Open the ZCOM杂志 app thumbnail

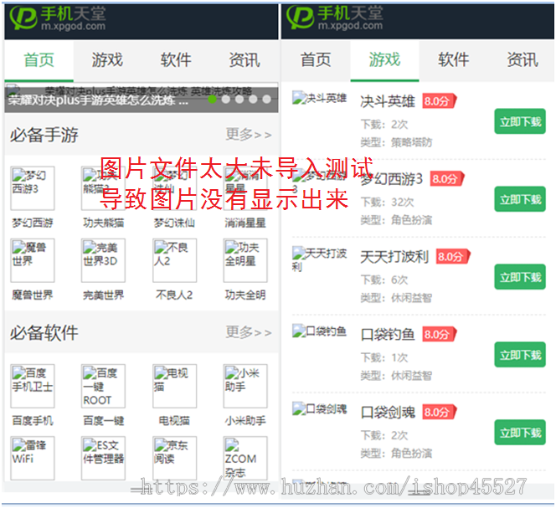(x=245, y=459)
